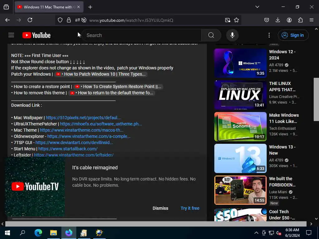
Task: Open Firefox application hamburger menu
Action: [312, 20]
